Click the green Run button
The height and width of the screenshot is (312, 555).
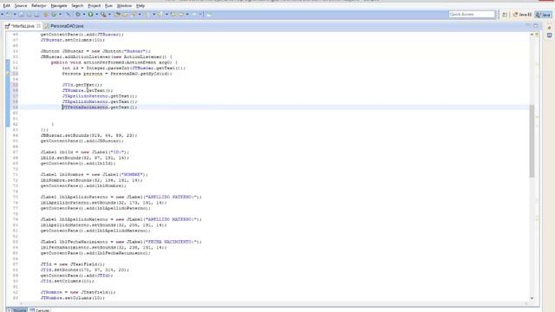(x=90, y=15)
